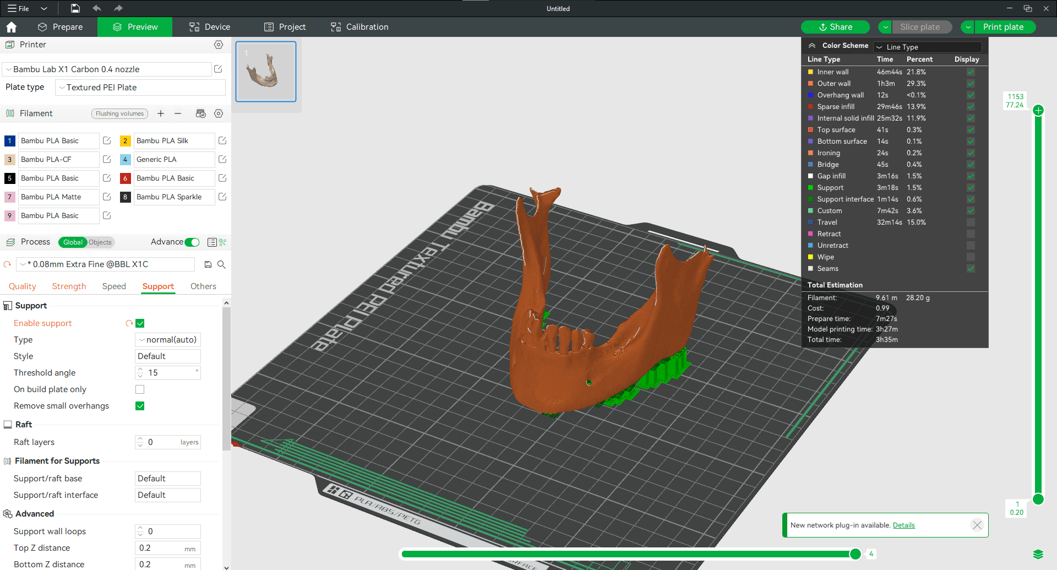The height and width of the screenshot is (570, 1057).
Task: Open the compare presets list icon
Action: (x=212, y=242)
